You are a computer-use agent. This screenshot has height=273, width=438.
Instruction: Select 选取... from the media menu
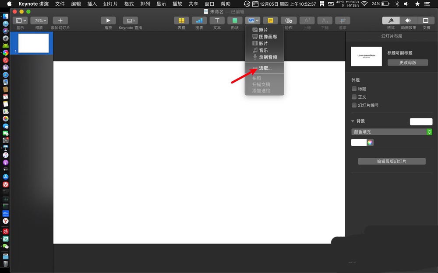265,68
